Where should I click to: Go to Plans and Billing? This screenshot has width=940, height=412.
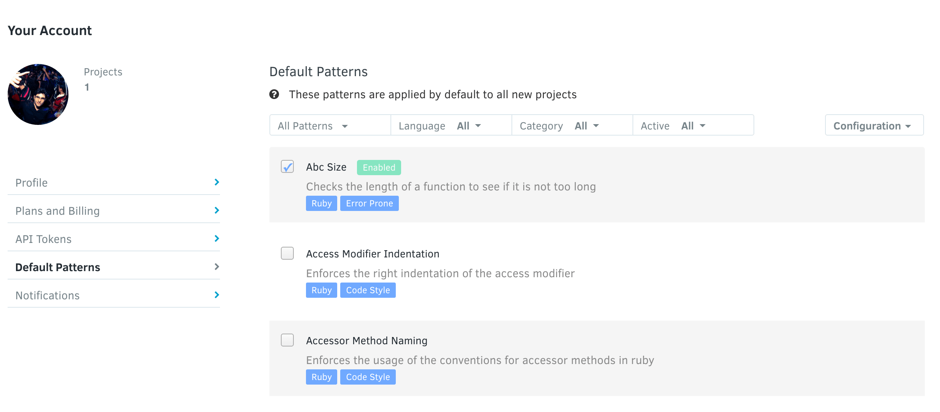coord(57,210)
